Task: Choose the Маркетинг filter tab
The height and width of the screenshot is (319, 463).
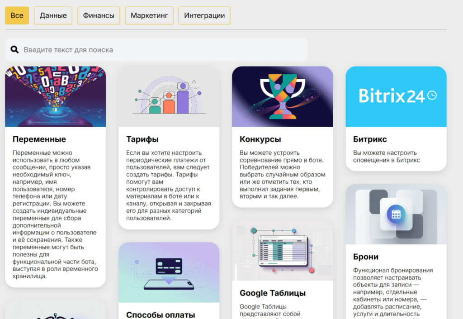Action: [x=149, y=15]
